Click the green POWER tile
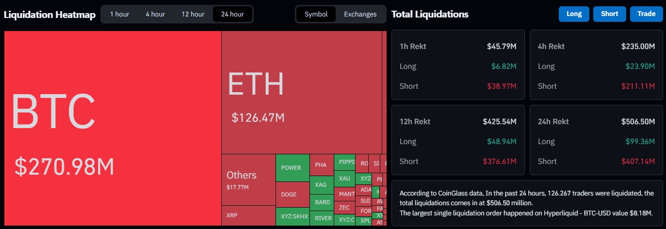This screenshot has height=229, width=666. 292,168
